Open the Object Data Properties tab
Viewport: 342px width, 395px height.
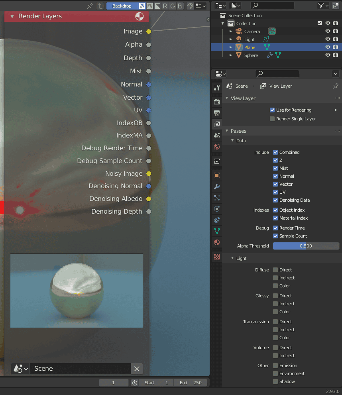coord(216,231)
